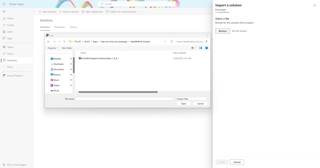Click the horizontal scrollbar in file list
The height and width of the screenshot is (168, 320).
[x=118, y=92]
